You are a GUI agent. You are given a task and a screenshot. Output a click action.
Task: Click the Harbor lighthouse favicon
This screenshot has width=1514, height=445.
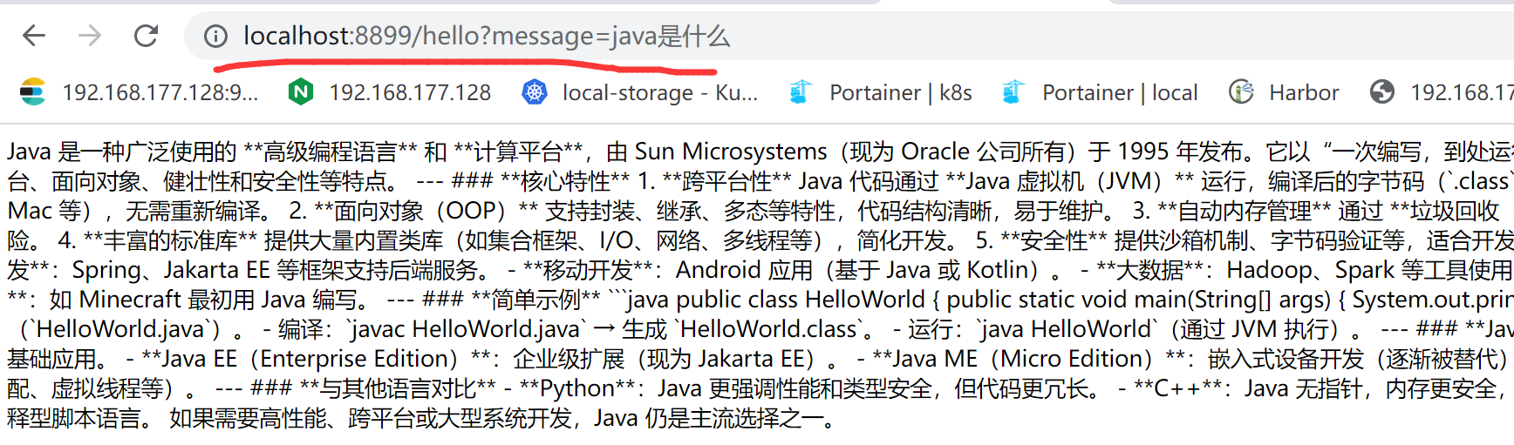tap(1241, 91)
